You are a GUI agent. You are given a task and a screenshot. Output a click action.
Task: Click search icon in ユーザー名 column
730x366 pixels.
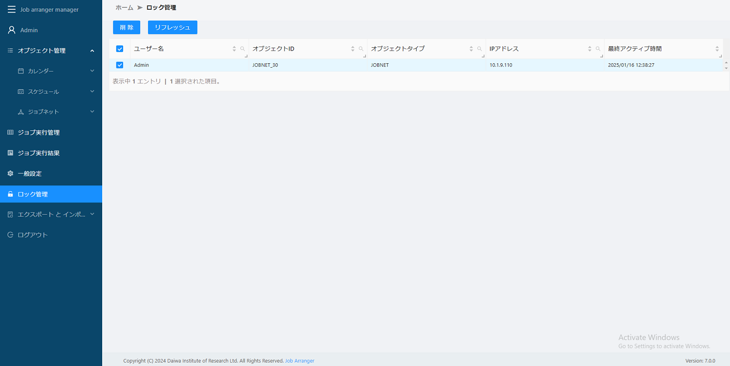tap(242, 49)
